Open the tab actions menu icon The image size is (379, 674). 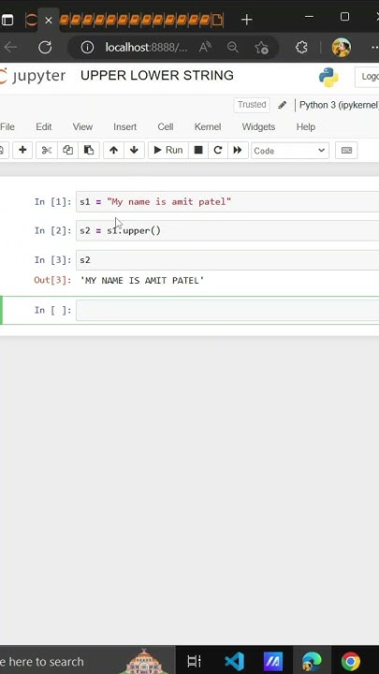(7, 21)
